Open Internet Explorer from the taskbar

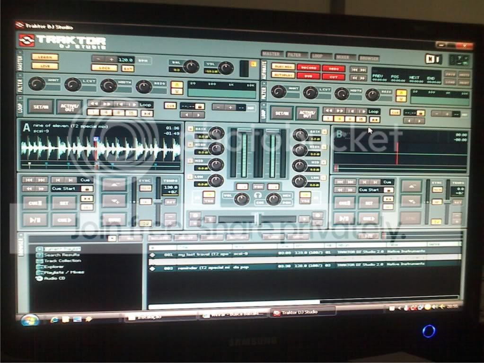(x=55, y=319)
